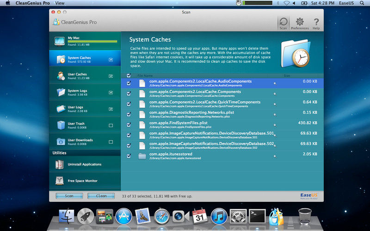This screenshot has height=231, width=370.
Task: Uncheck LocalCache.QuickTimeComponents file checkbox
Action: pos(129,104)
